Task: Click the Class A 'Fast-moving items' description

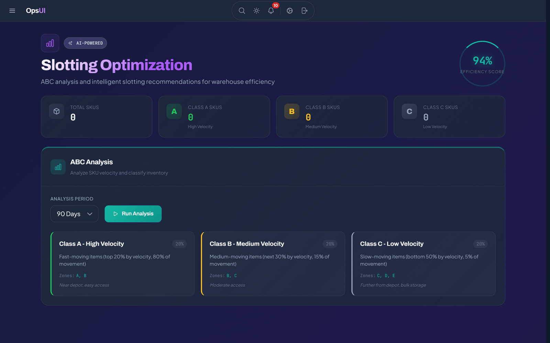Action: (114, 260)
